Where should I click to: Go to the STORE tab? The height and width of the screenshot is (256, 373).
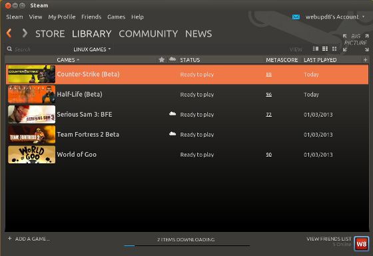pyautogui.click(x=50, y=33)
